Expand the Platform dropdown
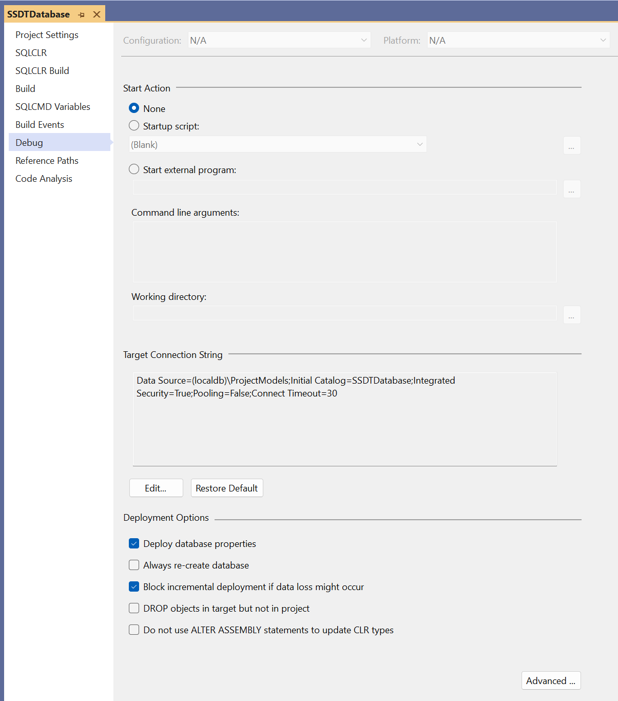Viewport: 618px width, 701px height. (x=518, y=40)
